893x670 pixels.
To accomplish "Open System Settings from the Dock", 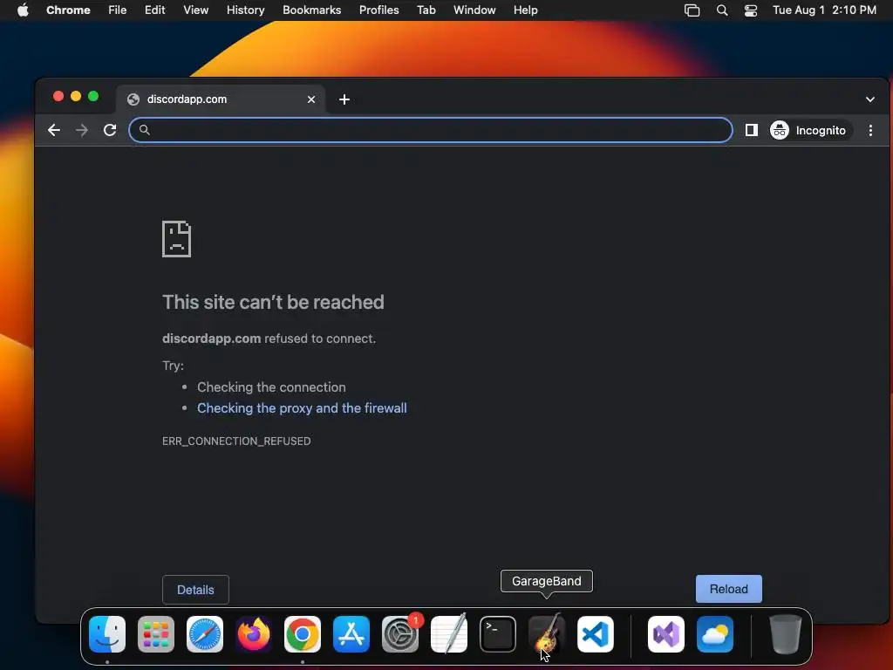I will (399, 634).
